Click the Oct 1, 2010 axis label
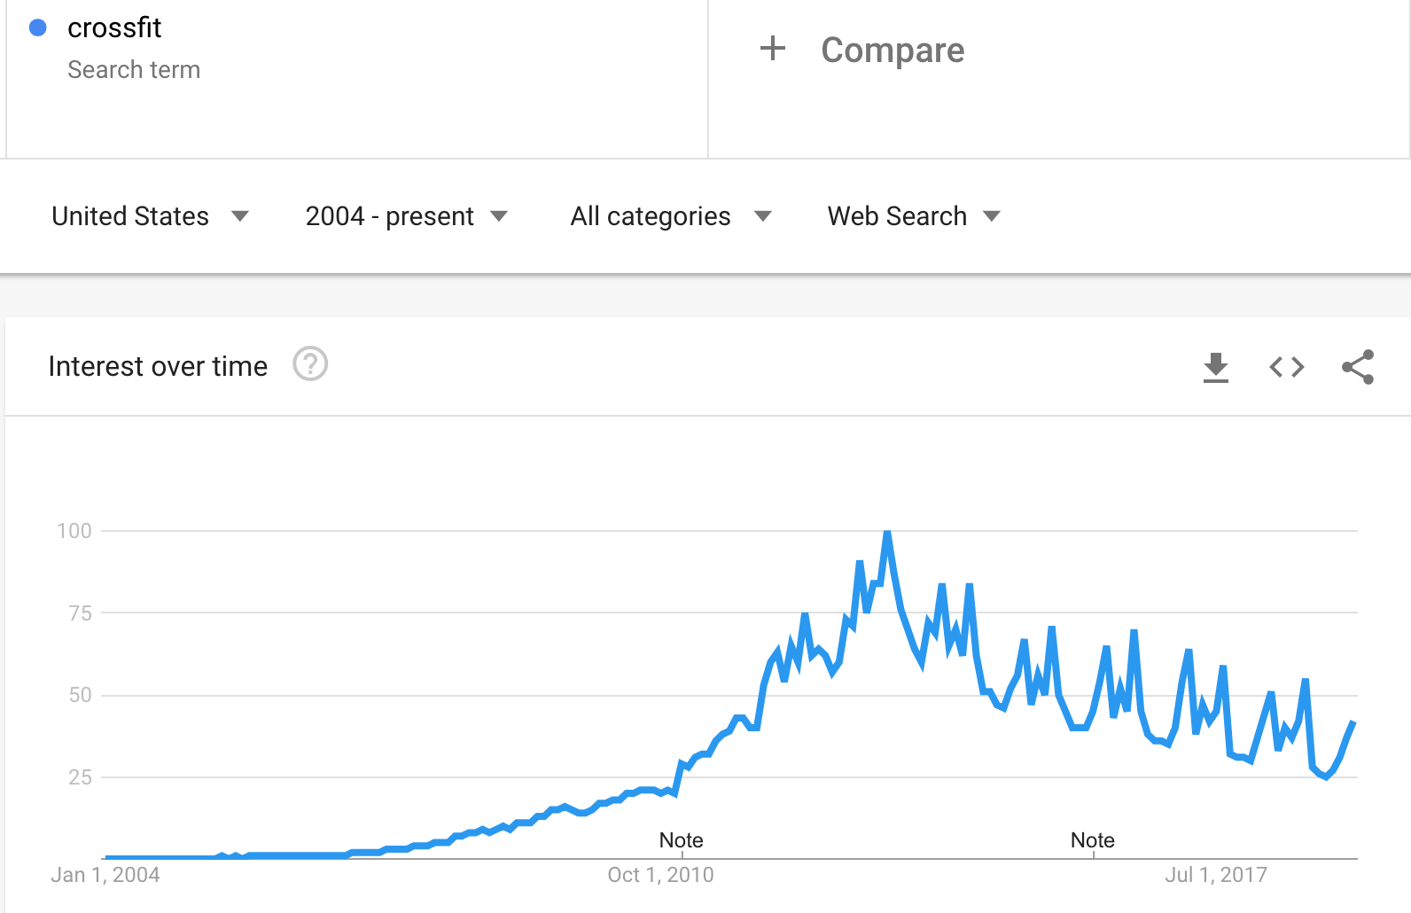Screen dimensions: 1411x913 click(x=660, y=875)
